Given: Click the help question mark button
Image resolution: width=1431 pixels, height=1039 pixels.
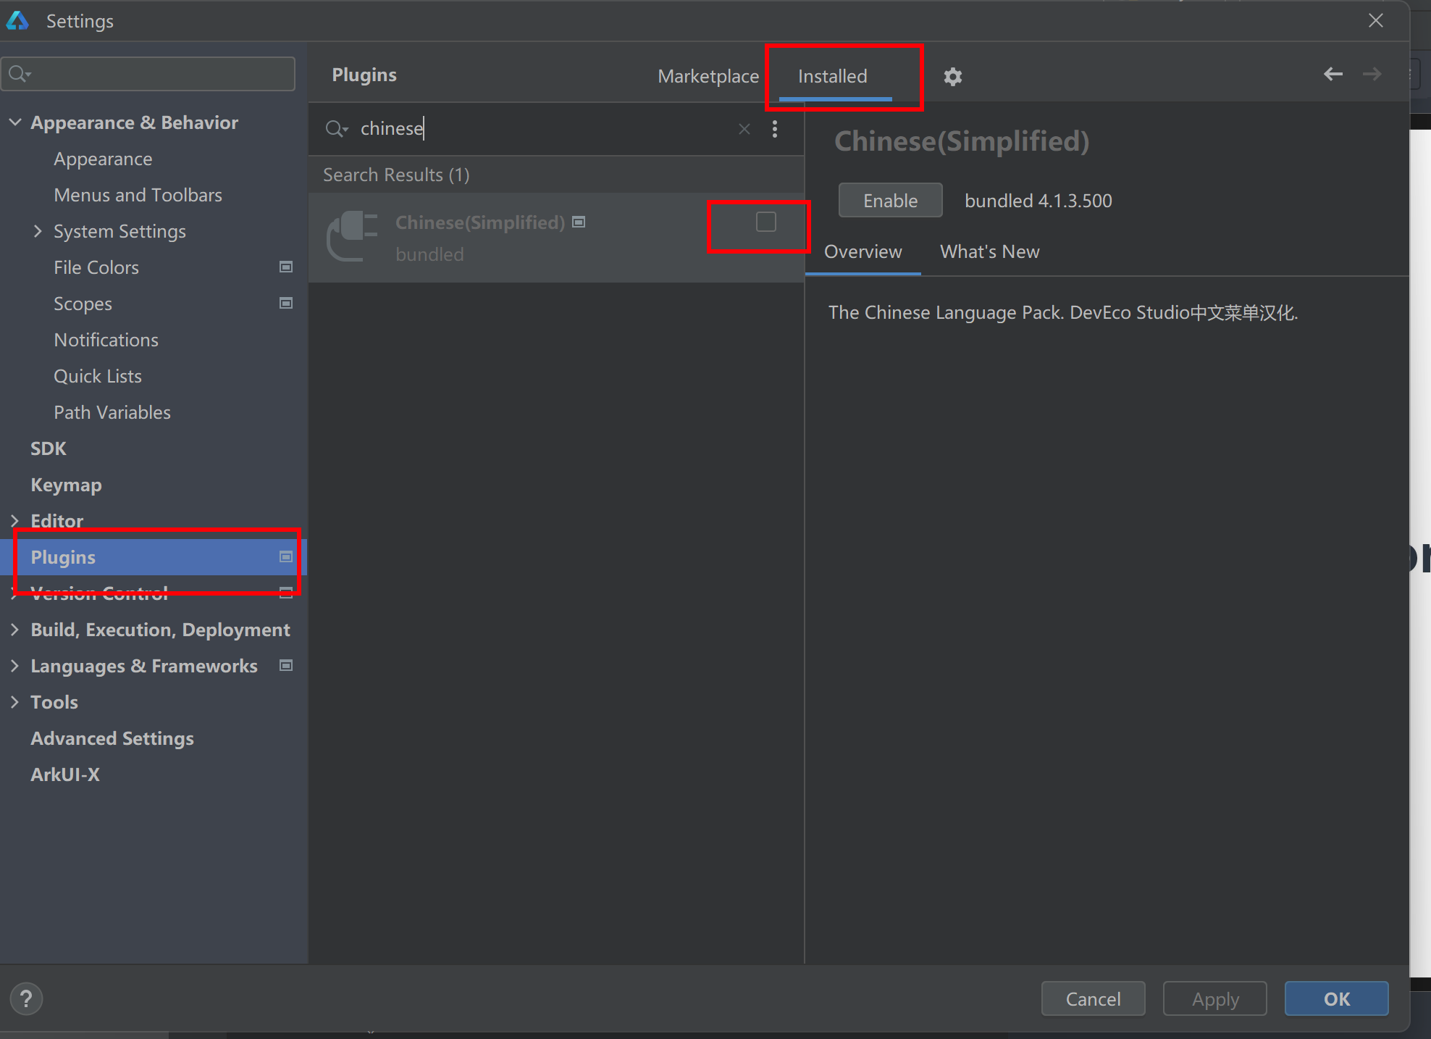Looking at the screenshot, I should (x=26, y=998).
